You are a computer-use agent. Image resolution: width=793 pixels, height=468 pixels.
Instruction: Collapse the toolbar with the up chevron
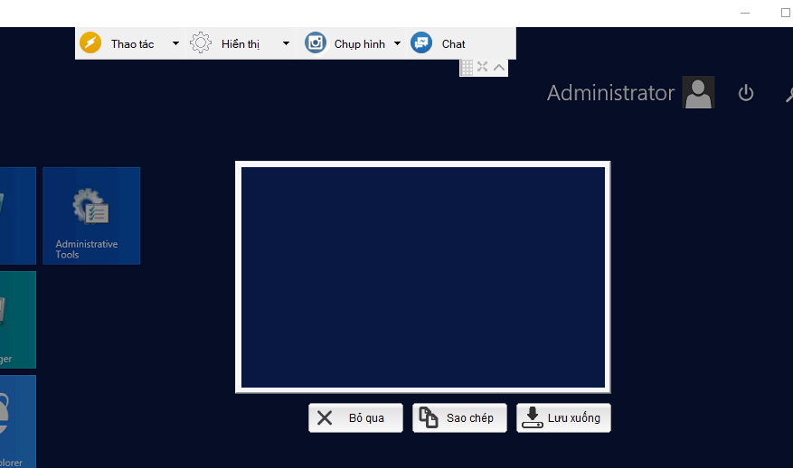coord(499,67)
